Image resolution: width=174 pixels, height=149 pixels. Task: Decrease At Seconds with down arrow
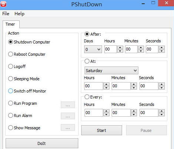[x=162, y=88]
